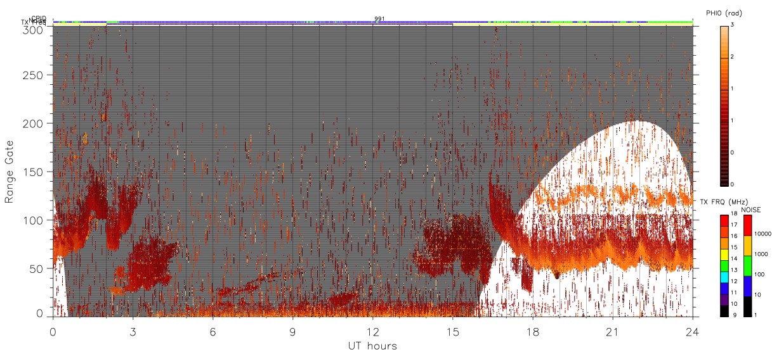Click the x-axis tick label '3'
The width and height of the screenshot is (779, 359).
133,332
